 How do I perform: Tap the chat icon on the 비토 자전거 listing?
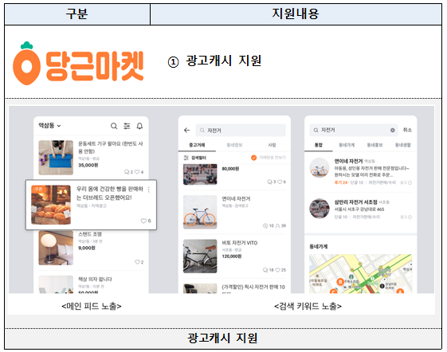[x=265, y=270]
